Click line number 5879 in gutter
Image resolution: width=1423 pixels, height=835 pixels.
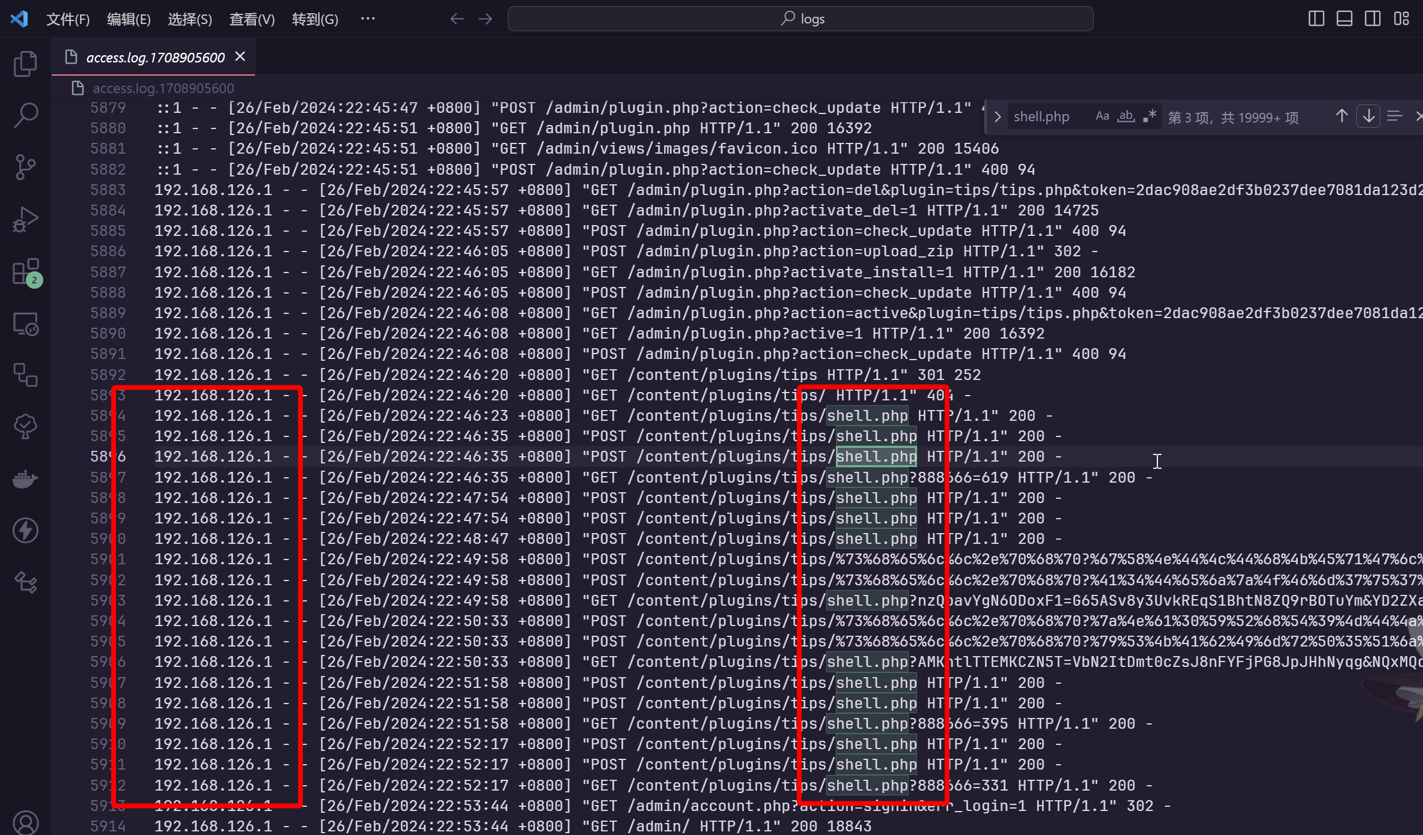tap(108, 108)
